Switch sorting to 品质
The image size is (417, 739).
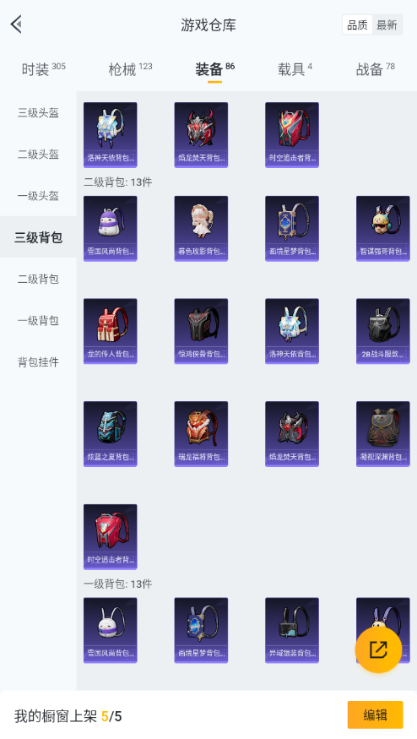click(x=357, y=25)
